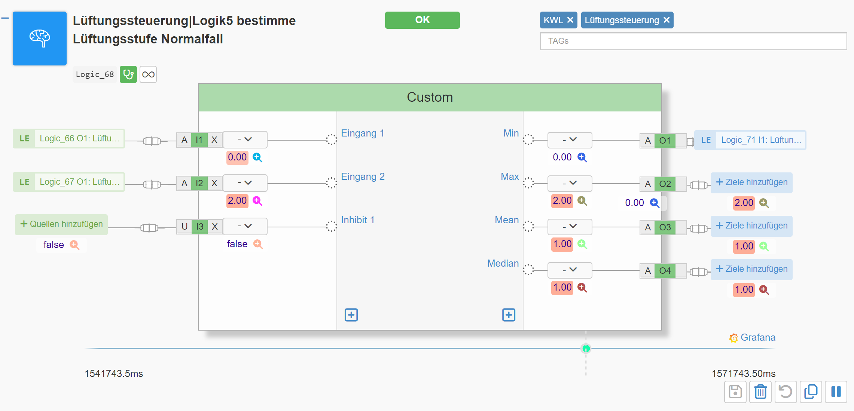Click the connector plug on I3 line
854x411 pixels.
(x=149, y=228)
